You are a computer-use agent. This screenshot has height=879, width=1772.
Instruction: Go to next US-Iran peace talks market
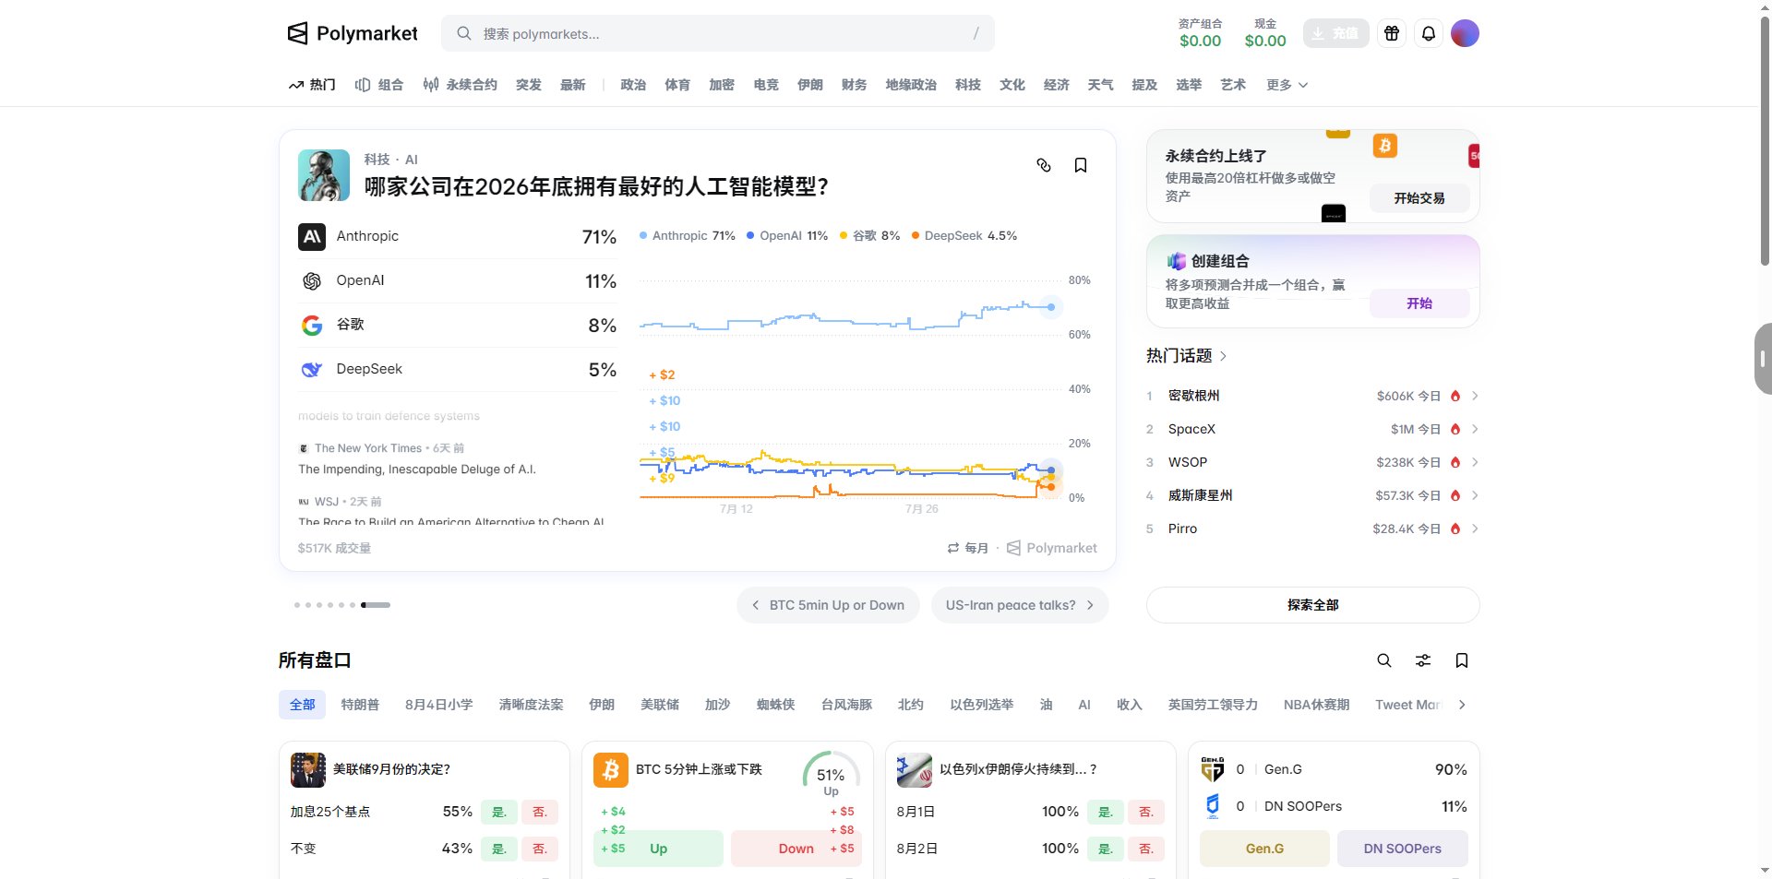coord(1020,605)
